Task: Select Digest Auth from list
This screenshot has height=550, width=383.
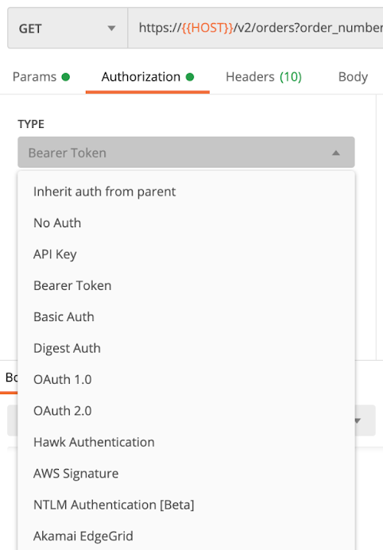Action: pyautogui.click(x=186, y=348)
